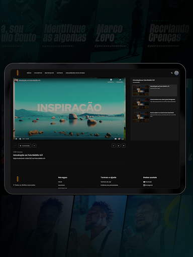Click the middle of three icon buttons below the video's right edge
The height and width of the screenshot is (257, 193).
coord(119,146)
